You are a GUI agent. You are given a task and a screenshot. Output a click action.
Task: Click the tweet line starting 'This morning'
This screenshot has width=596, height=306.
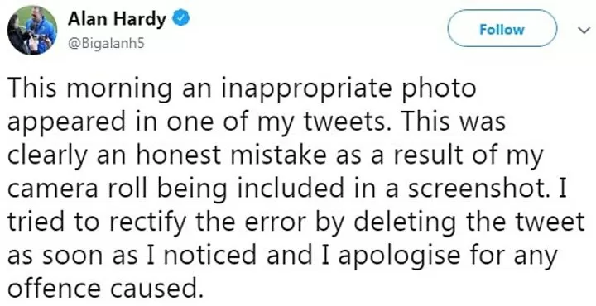click(242, 90)
